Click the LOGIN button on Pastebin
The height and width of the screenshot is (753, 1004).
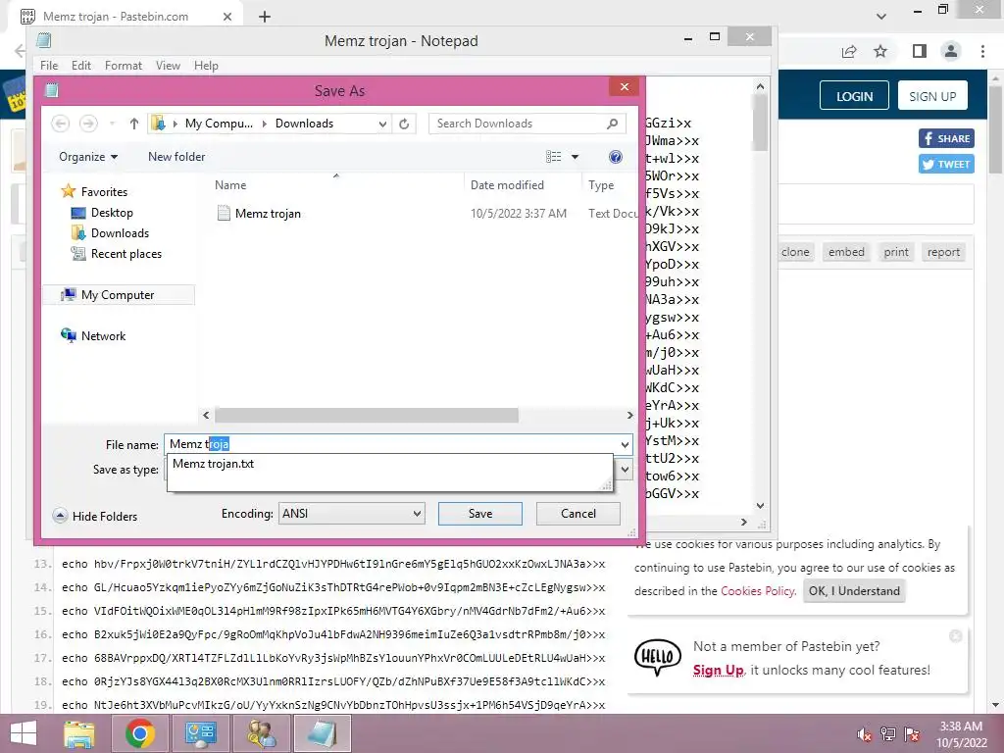(854, 96)
